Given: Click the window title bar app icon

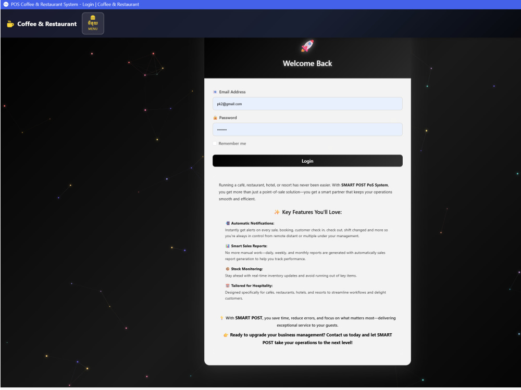Looking at the screenshot, I should coord(6,4).
